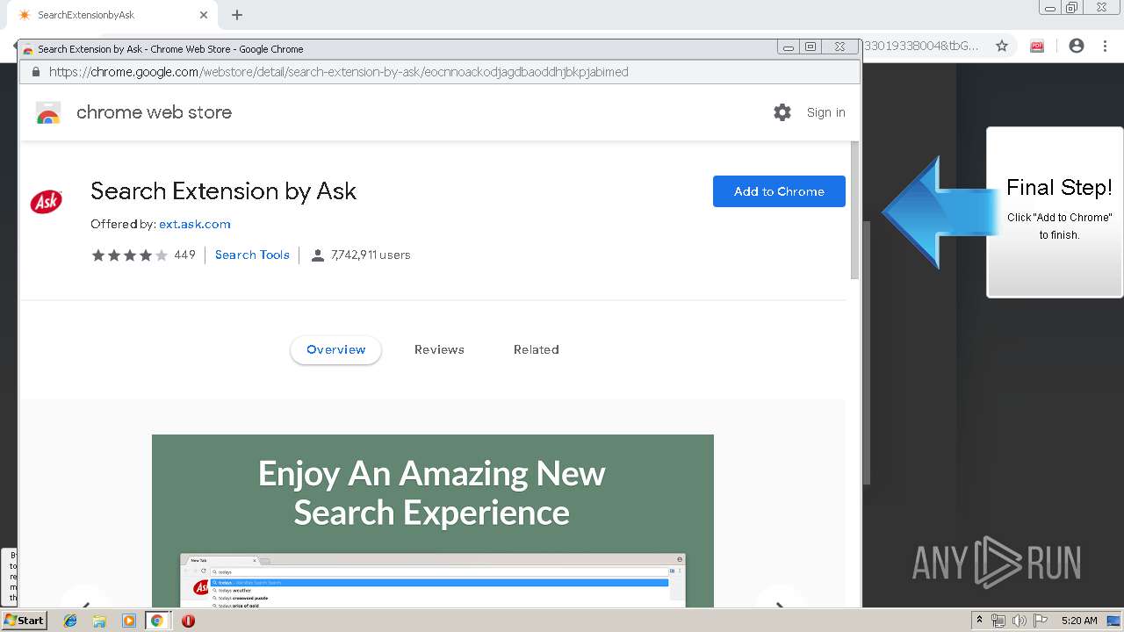1124x632 pixels.
Task: Switch to the Overview tab
Action: tap(335, 349)
